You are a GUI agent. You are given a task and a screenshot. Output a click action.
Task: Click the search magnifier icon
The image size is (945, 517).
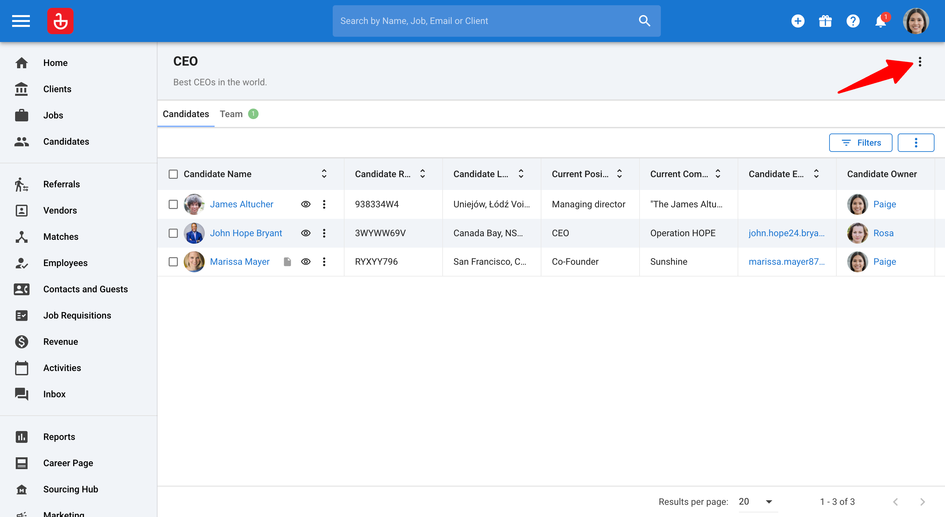644,21
